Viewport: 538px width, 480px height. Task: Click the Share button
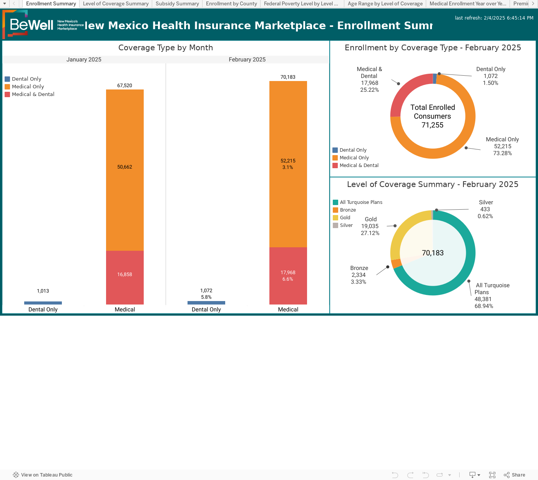[x=515, y=475]
